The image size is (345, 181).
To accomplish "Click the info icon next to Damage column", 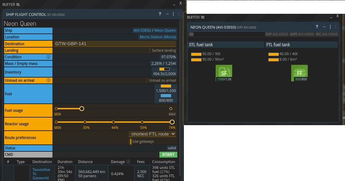I will [x=128, y=162].
